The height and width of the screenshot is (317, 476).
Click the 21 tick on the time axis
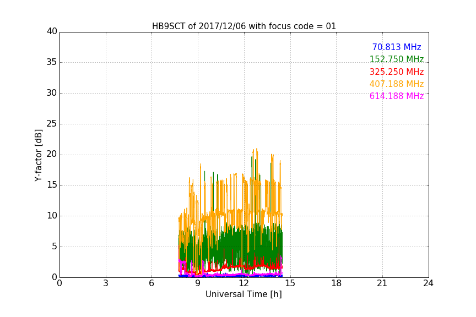382,283
